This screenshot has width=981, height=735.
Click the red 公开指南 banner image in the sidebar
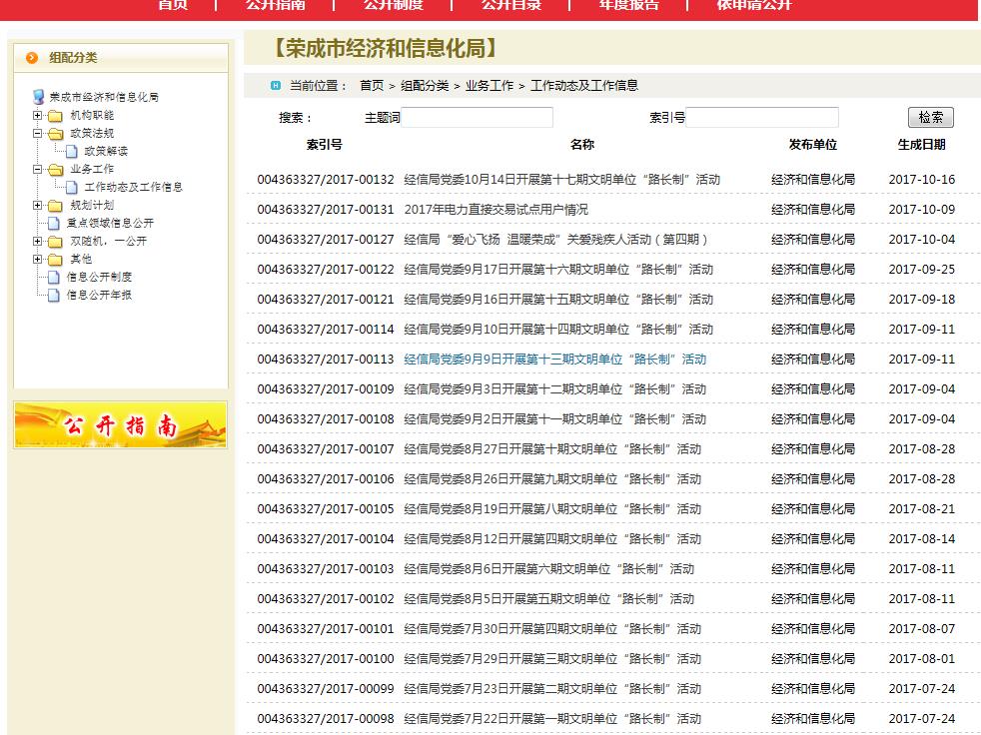point(120,425)
